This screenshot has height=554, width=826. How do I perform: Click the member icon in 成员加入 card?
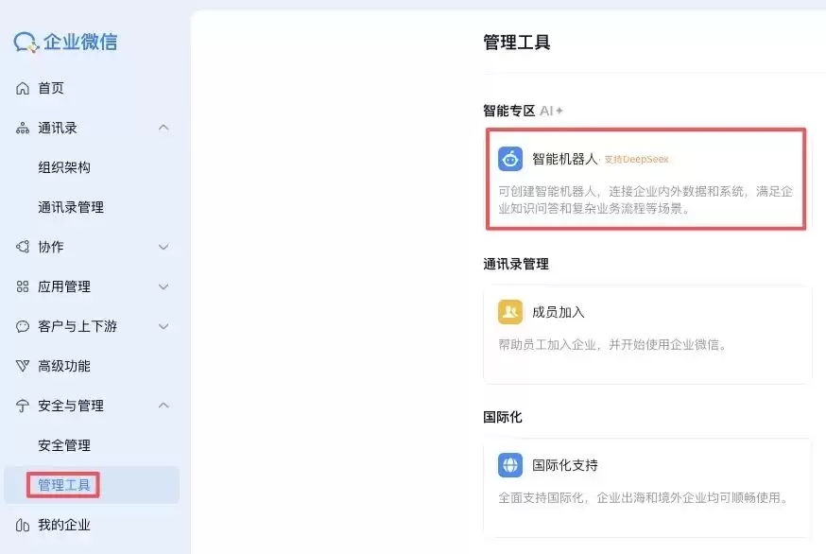pyautogui.click(x=510, y=312)
